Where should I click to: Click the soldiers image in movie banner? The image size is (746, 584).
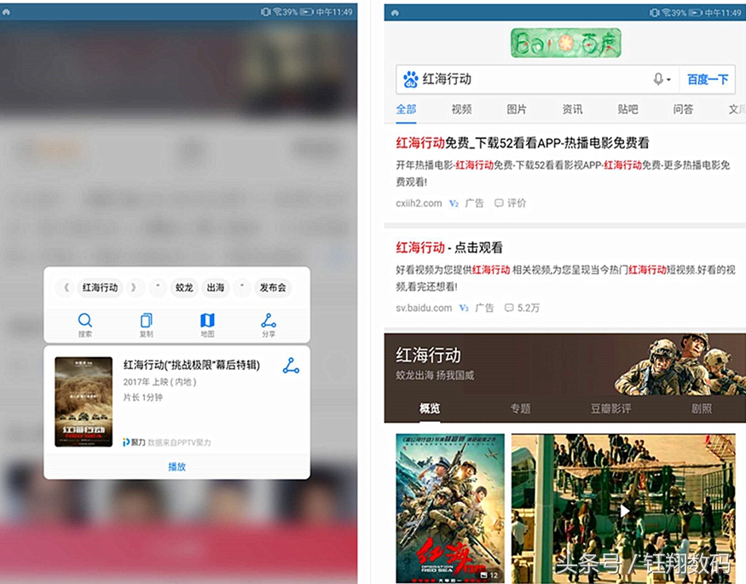point(679,364)
